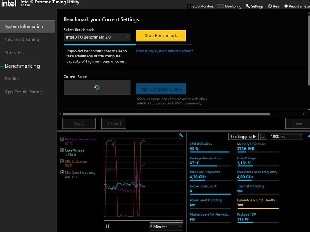Click the Current Score refresh icon
This screenshot has height=232, width=310.
[x=97, y=87]
